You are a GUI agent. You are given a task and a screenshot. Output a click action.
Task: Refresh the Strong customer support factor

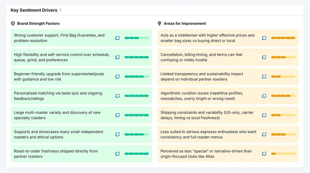(x=118, y=38)
